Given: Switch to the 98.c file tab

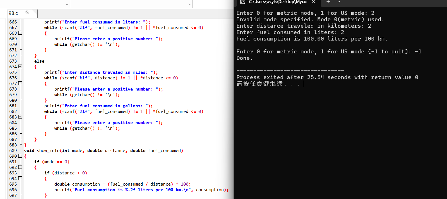Looking at the screenshot, I should 13,13.
